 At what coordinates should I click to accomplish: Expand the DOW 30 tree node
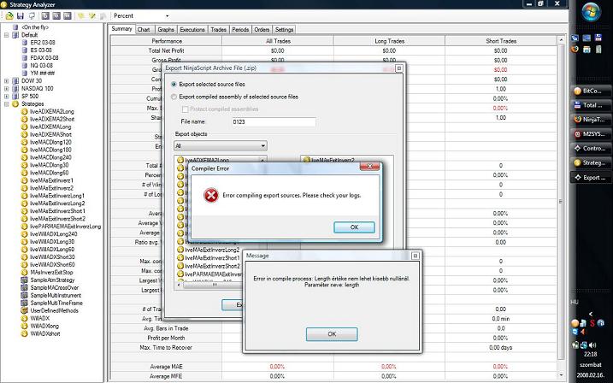(6, 81)
